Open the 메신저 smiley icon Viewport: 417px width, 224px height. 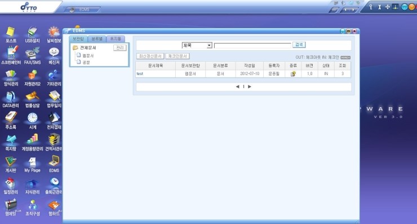click(x=54, y=56)
